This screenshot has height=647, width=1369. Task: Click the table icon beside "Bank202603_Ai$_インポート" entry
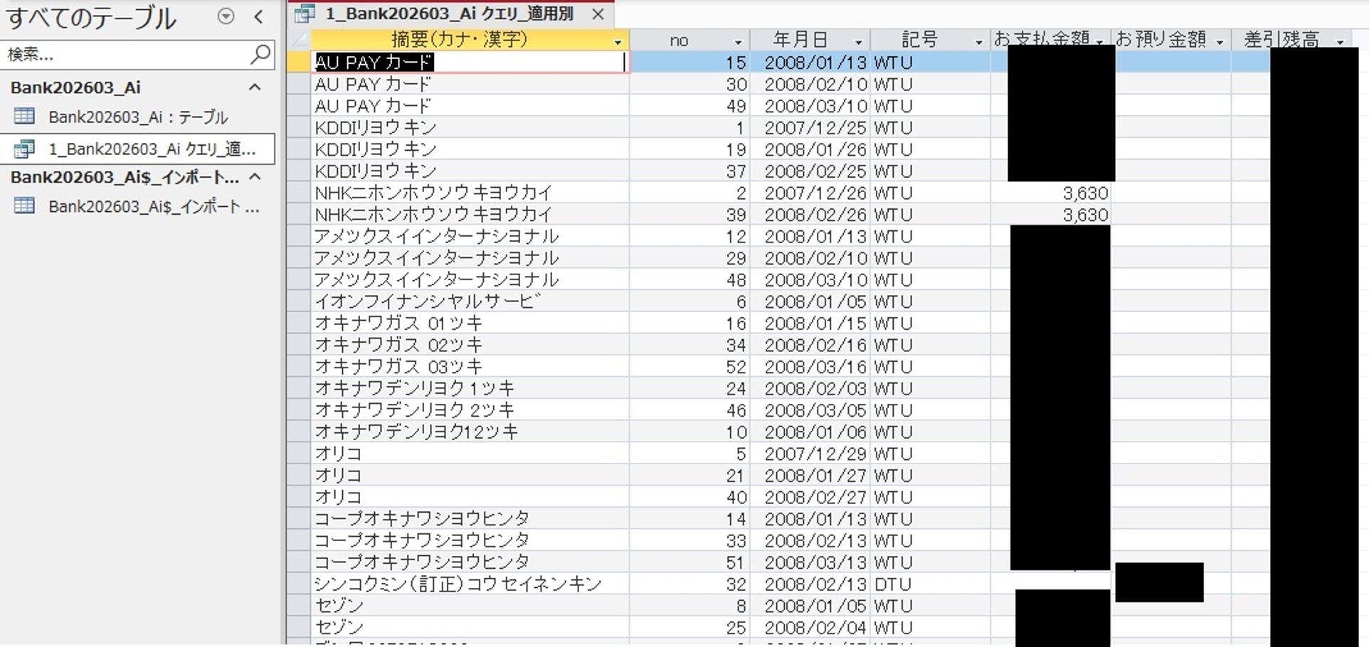[x=26, y=206]
